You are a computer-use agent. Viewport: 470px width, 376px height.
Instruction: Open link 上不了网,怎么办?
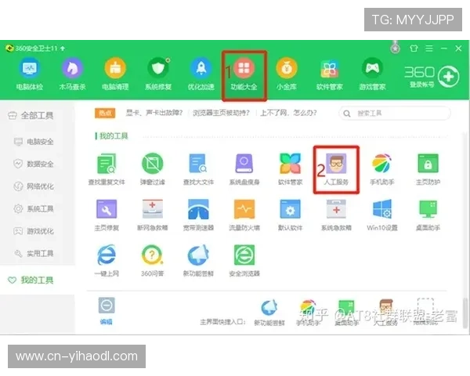tap(288, 113)
